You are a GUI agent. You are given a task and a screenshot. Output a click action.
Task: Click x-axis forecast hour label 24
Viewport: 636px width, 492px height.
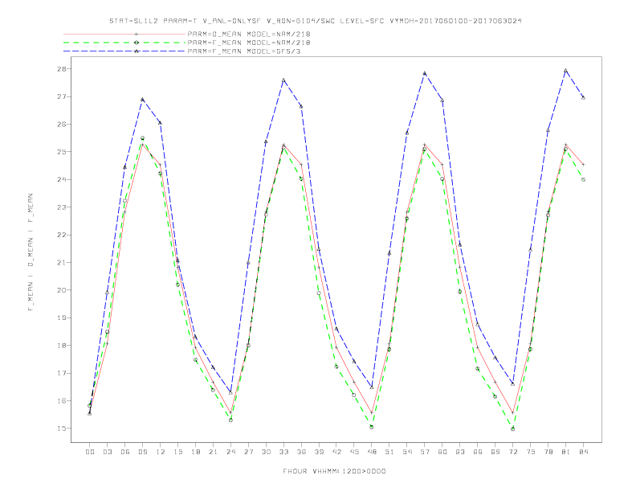pyautogui.click(x=230, y=452)
